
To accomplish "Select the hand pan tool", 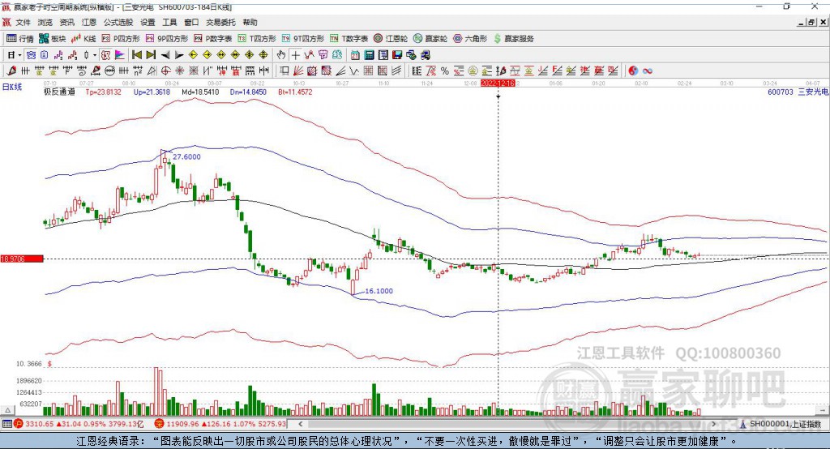I will click(280, 55).
